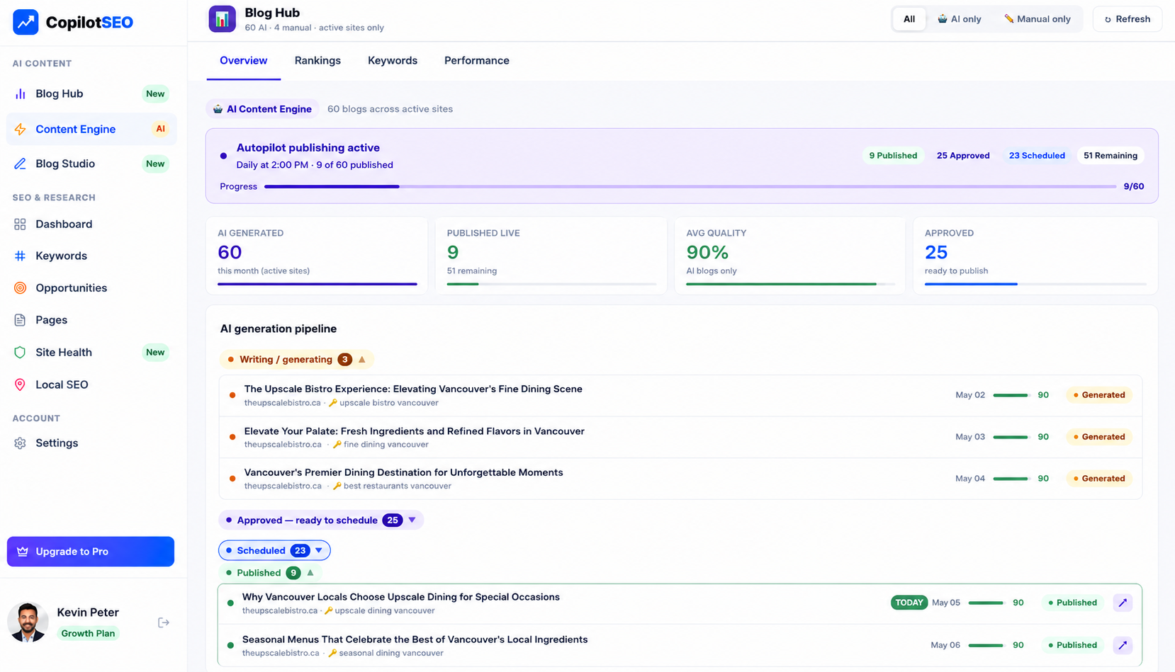Image resolution: width=1175 pixels, height=672 pixels.
Task: Click Generated badge for May 03 post
Action: tap(1099, 437)
